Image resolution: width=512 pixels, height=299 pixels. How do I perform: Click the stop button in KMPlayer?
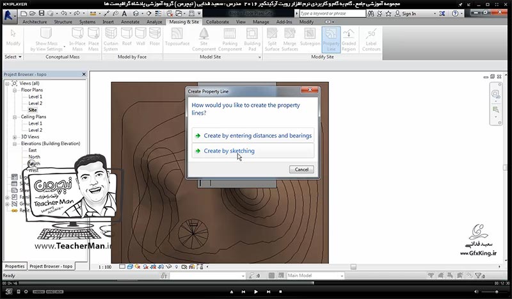tap(280, 291)
